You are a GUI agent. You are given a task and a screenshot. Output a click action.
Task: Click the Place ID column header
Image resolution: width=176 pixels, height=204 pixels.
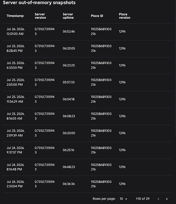tap(97, 16)
